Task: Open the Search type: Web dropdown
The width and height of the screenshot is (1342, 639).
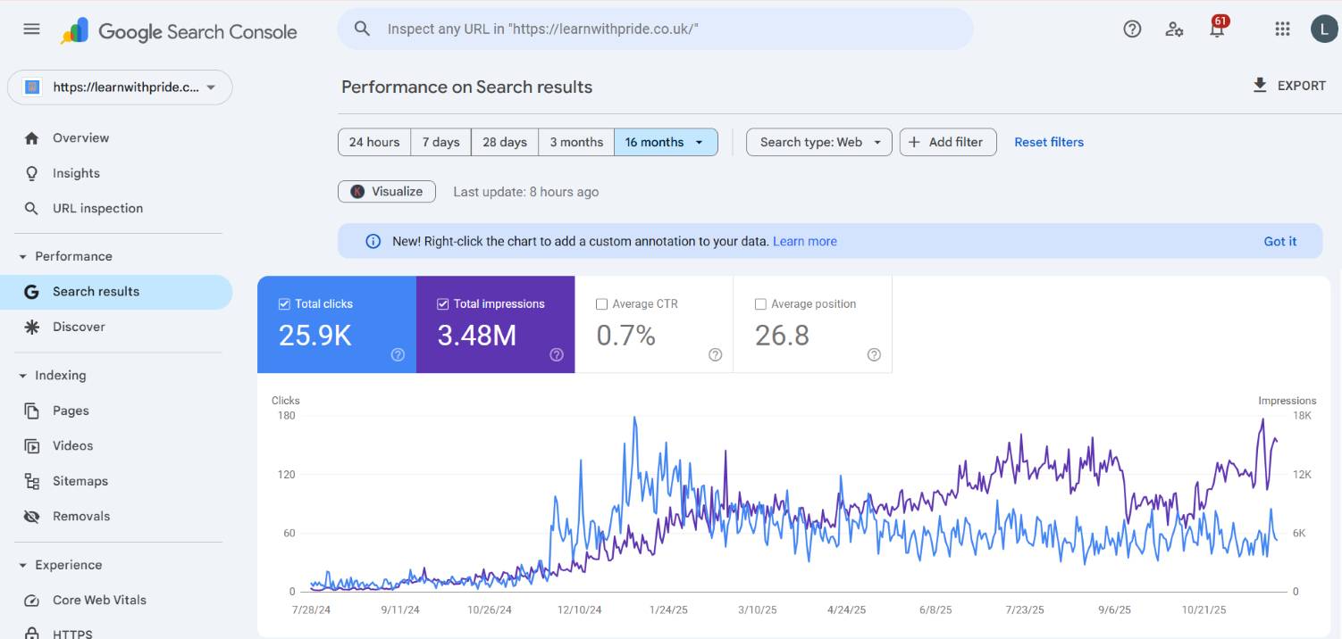Action: pos(819,142)
